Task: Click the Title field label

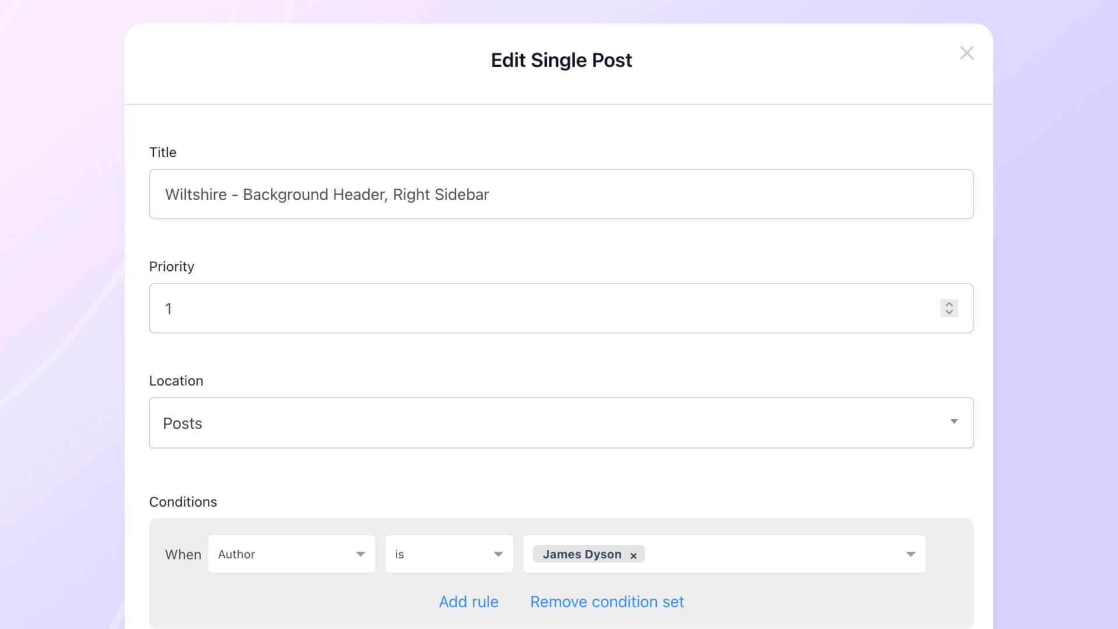Action: point(162,152)
